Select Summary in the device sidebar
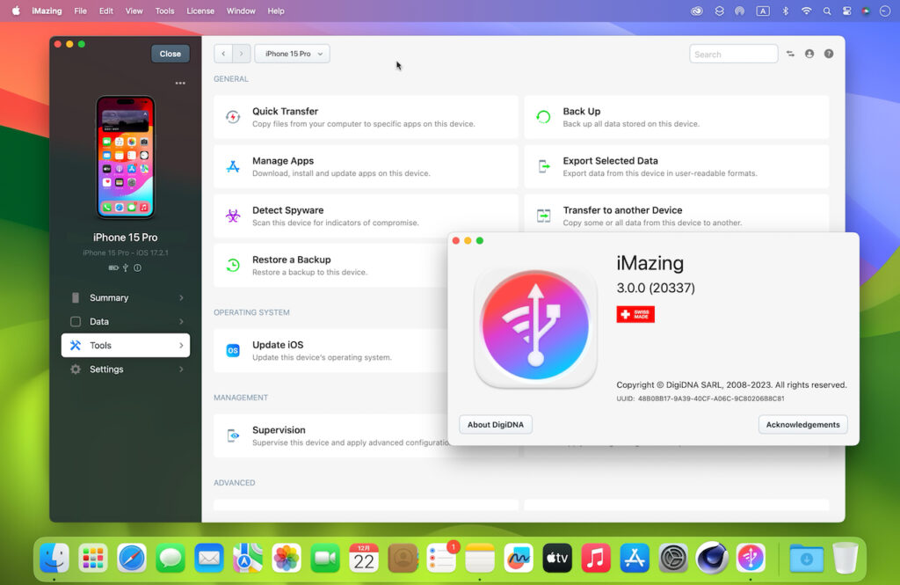The height and width of the screenshot is (585, 900). click(x=123, y=297)
